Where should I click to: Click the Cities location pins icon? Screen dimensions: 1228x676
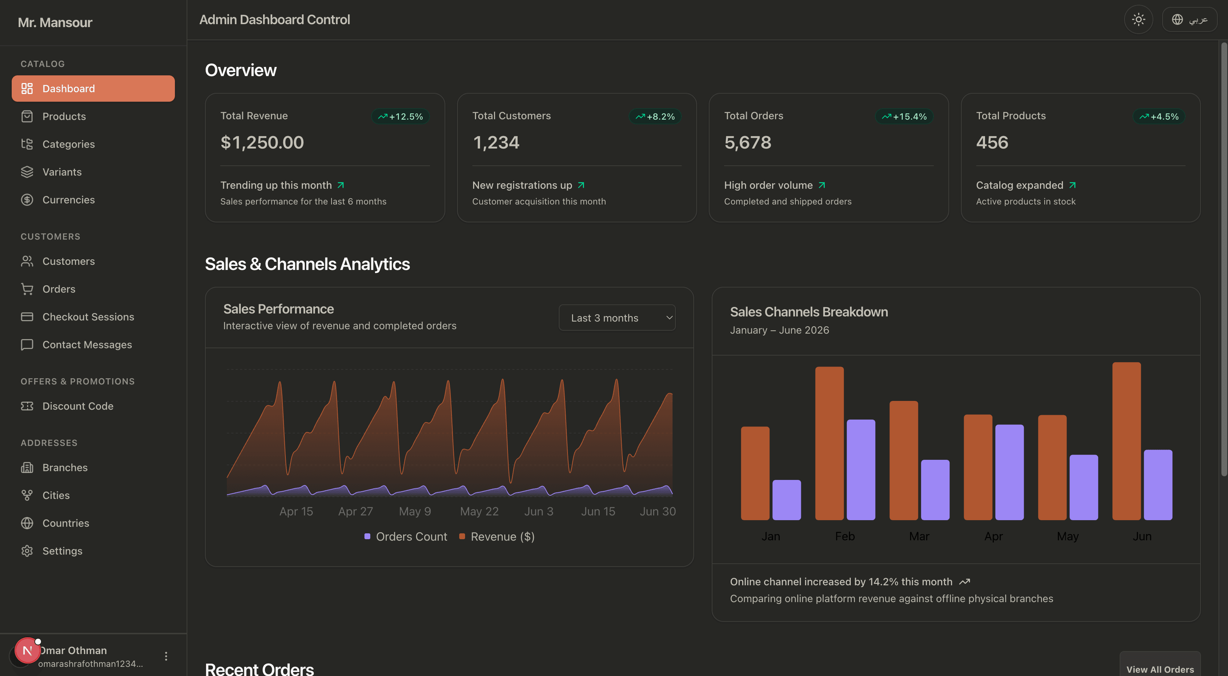[x=27, y=495]
